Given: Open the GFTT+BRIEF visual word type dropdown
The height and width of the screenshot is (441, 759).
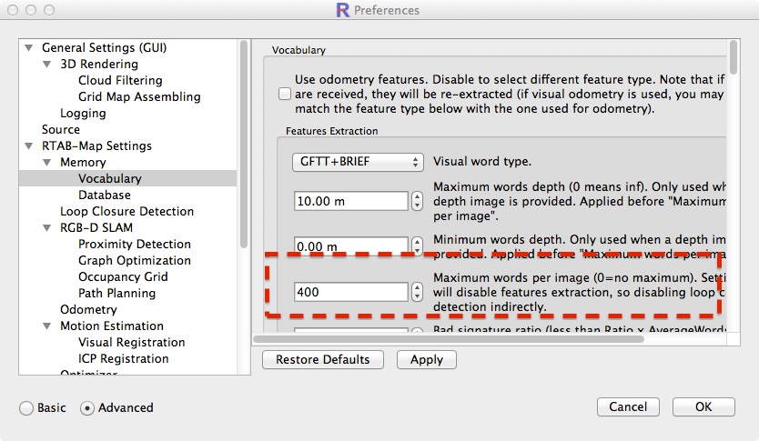Looking at the screenshot, I should coord(357,162).
